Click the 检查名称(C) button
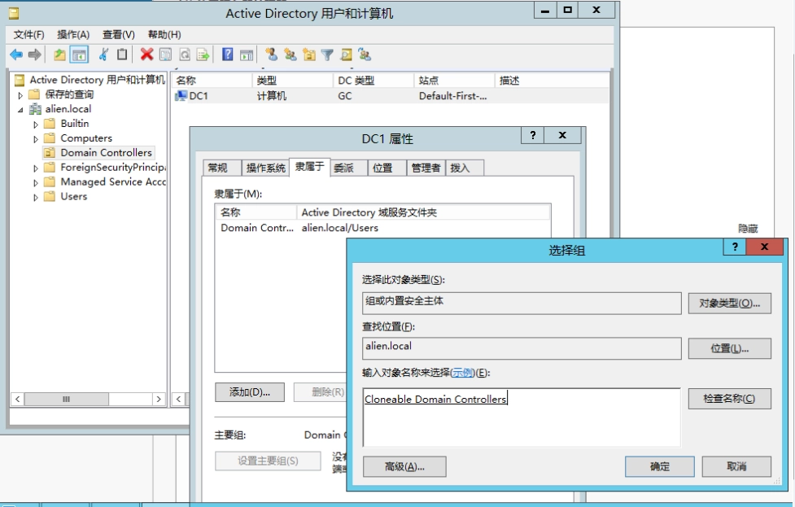Screen dimensions: 795x507 pyautogui.click(x=728, y=399)
